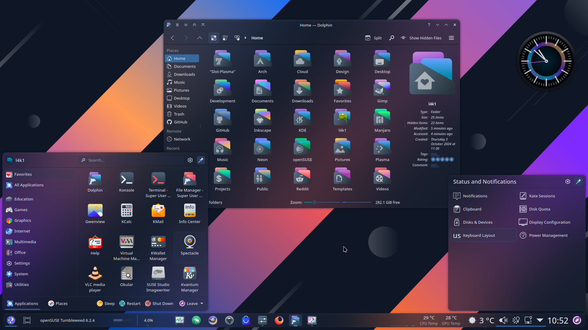Select All Applications category
The width and height of the screenshot is (588, 330).
coord(40,185)
